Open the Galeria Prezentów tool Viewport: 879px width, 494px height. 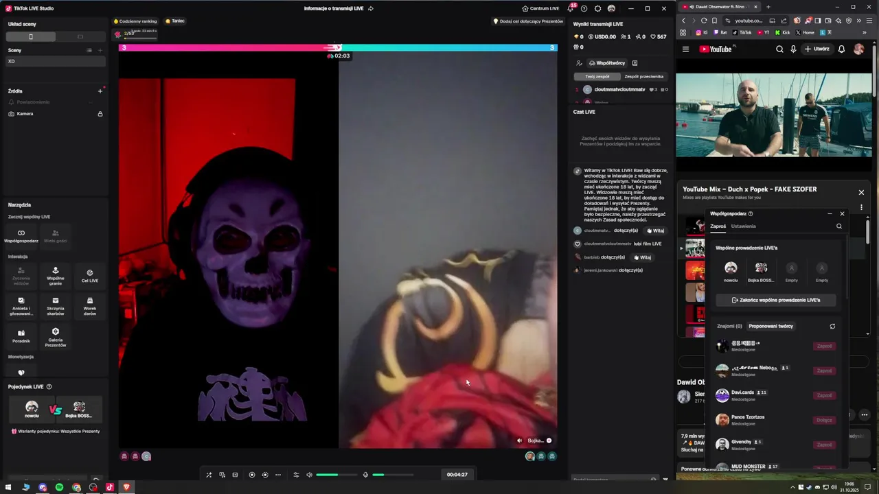(x=56, y=336)
